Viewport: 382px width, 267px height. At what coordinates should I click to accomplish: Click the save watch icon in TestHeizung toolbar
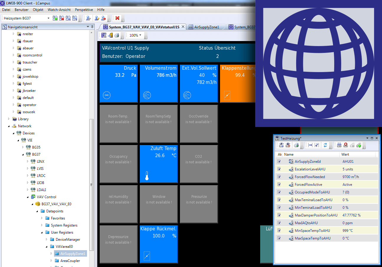coord(281,145)
